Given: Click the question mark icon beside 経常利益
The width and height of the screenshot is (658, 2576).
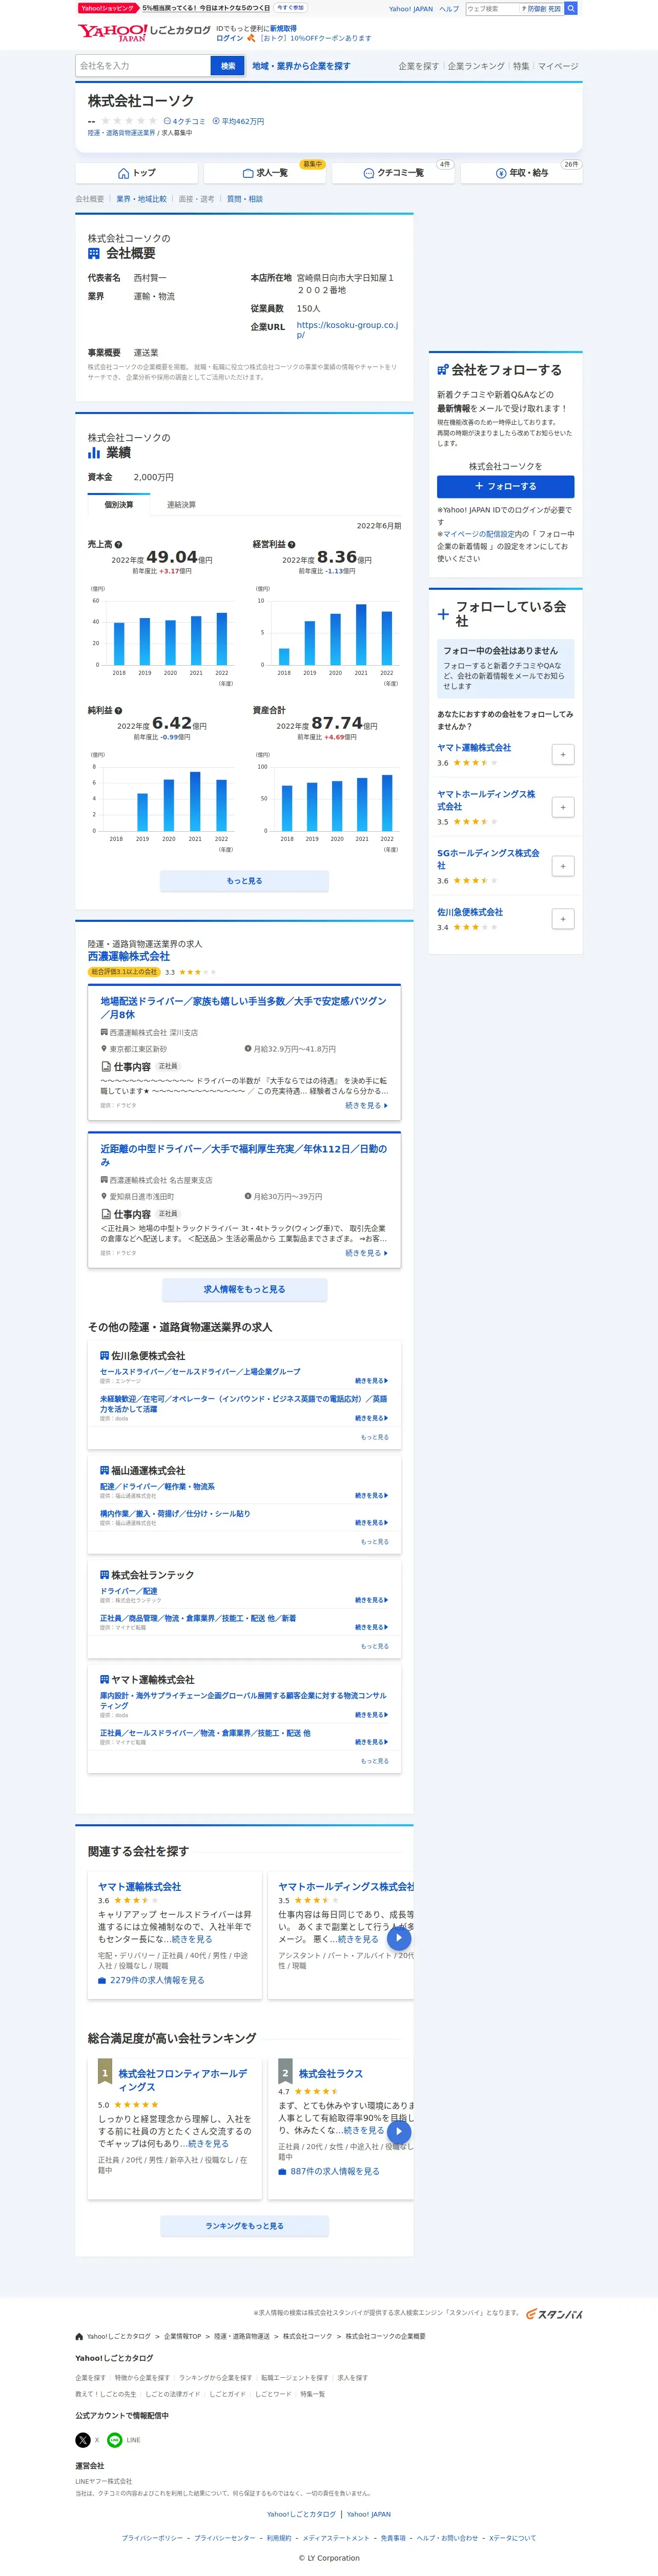Looking at the screenshot, I should point(291,545).
